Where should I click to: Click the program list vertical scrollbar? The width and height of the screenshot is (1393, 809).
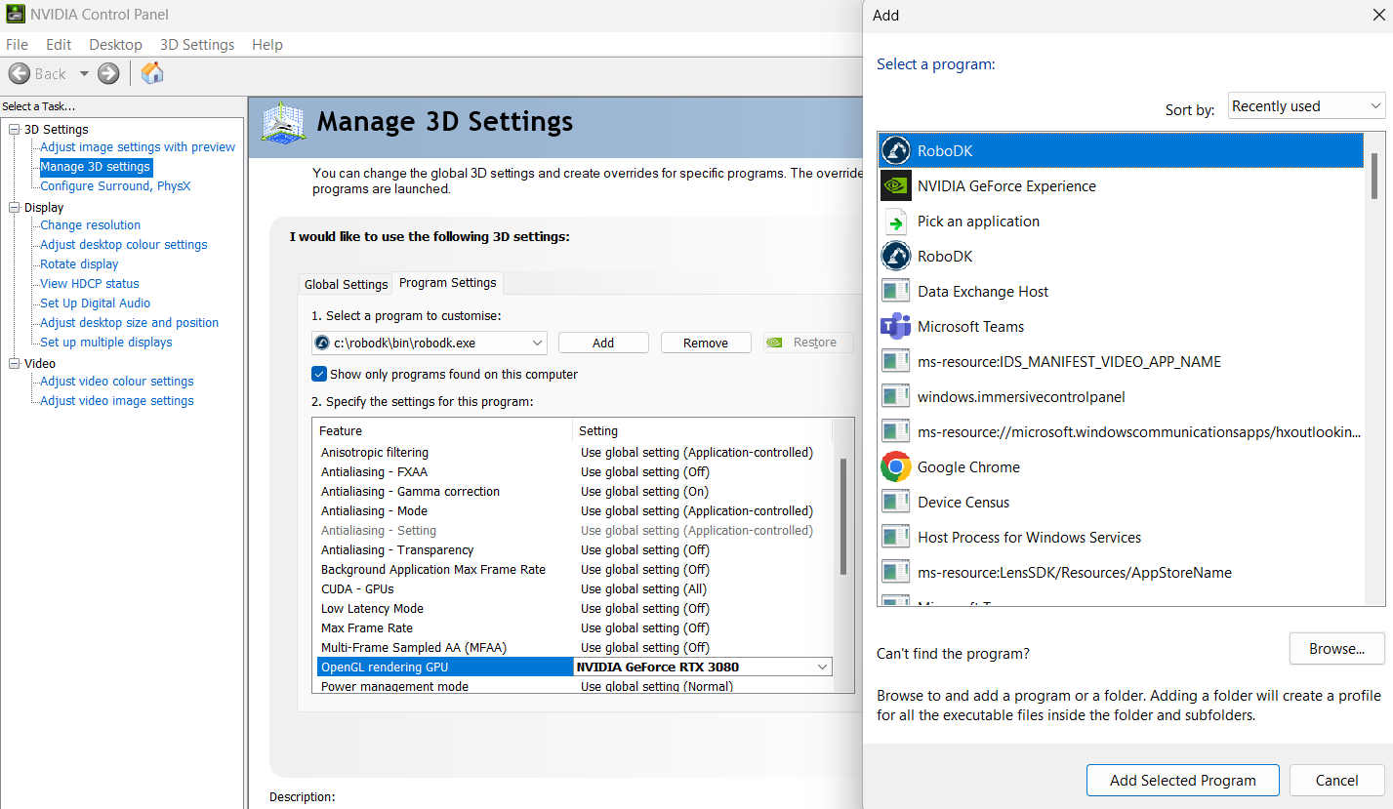click(x=1373, y=176)
